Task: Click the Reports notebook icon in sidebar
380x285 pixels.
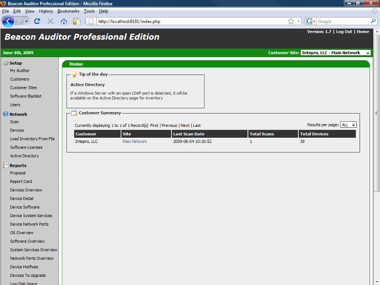Action: coord(6,165)
